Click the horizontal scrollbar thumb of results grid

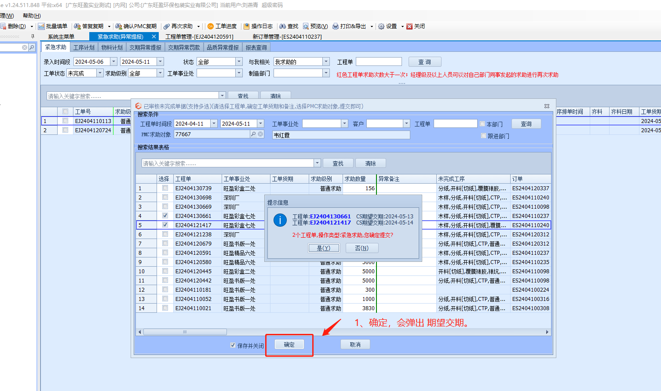tap(185, 332)
